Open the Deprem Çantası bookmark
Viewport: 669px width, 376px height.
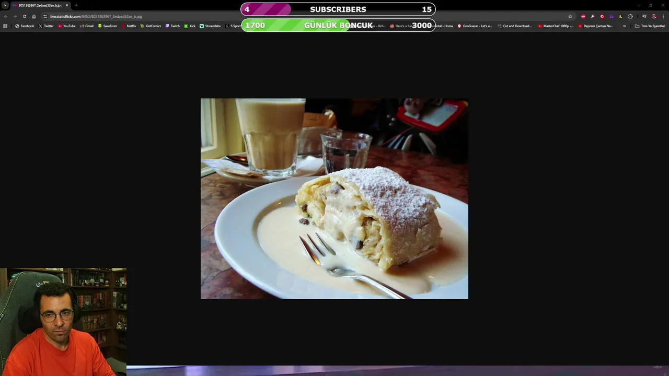[596, 26]
